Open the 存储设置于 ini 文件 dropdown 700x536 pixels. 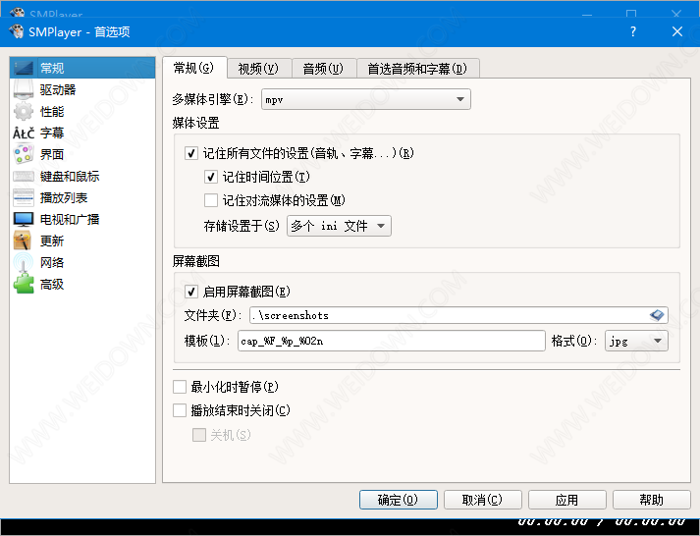[x=339, y=226]
